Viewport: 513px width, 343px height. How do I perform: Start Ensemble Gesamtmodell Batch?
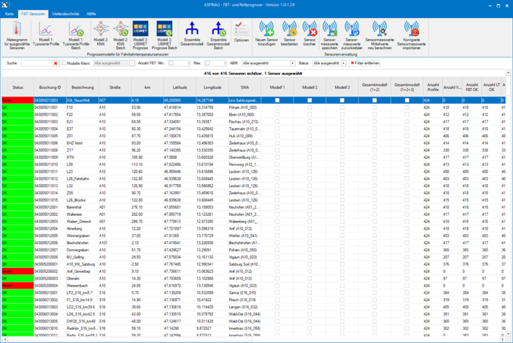pos(219,35)
